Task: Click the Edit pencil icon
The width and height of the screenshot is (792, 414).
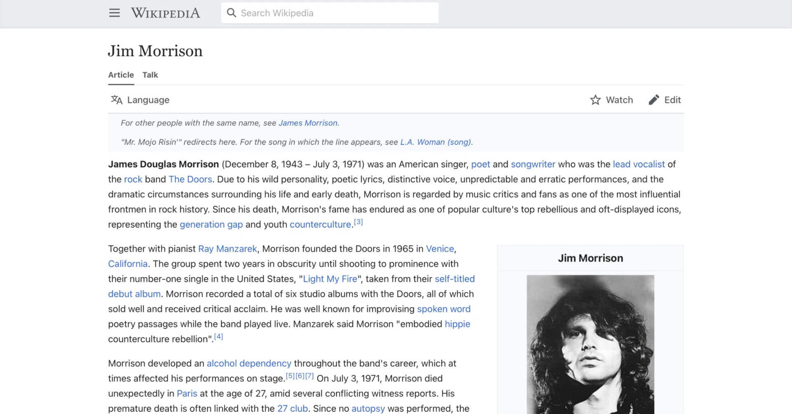Action: tap(654, 100)
